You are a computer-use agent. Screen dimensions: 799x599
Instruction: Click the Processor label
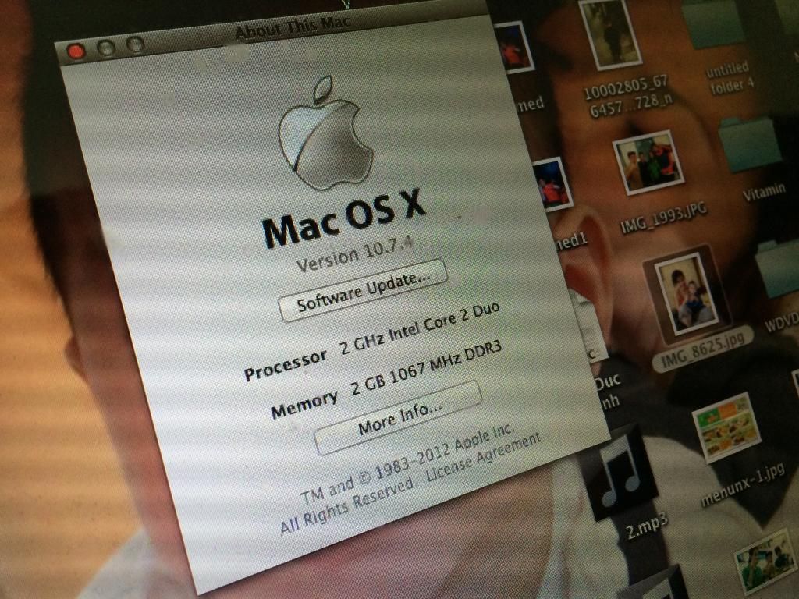286,365
